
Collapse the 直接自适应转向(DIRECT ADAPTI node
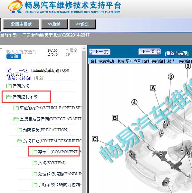(51, 119)
